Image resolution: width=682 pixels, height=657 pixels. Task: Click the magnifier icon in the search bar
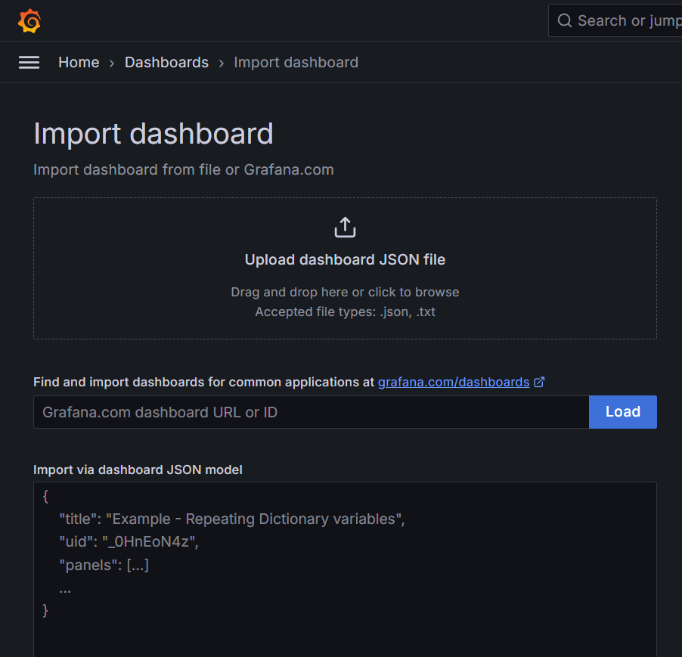564,20
